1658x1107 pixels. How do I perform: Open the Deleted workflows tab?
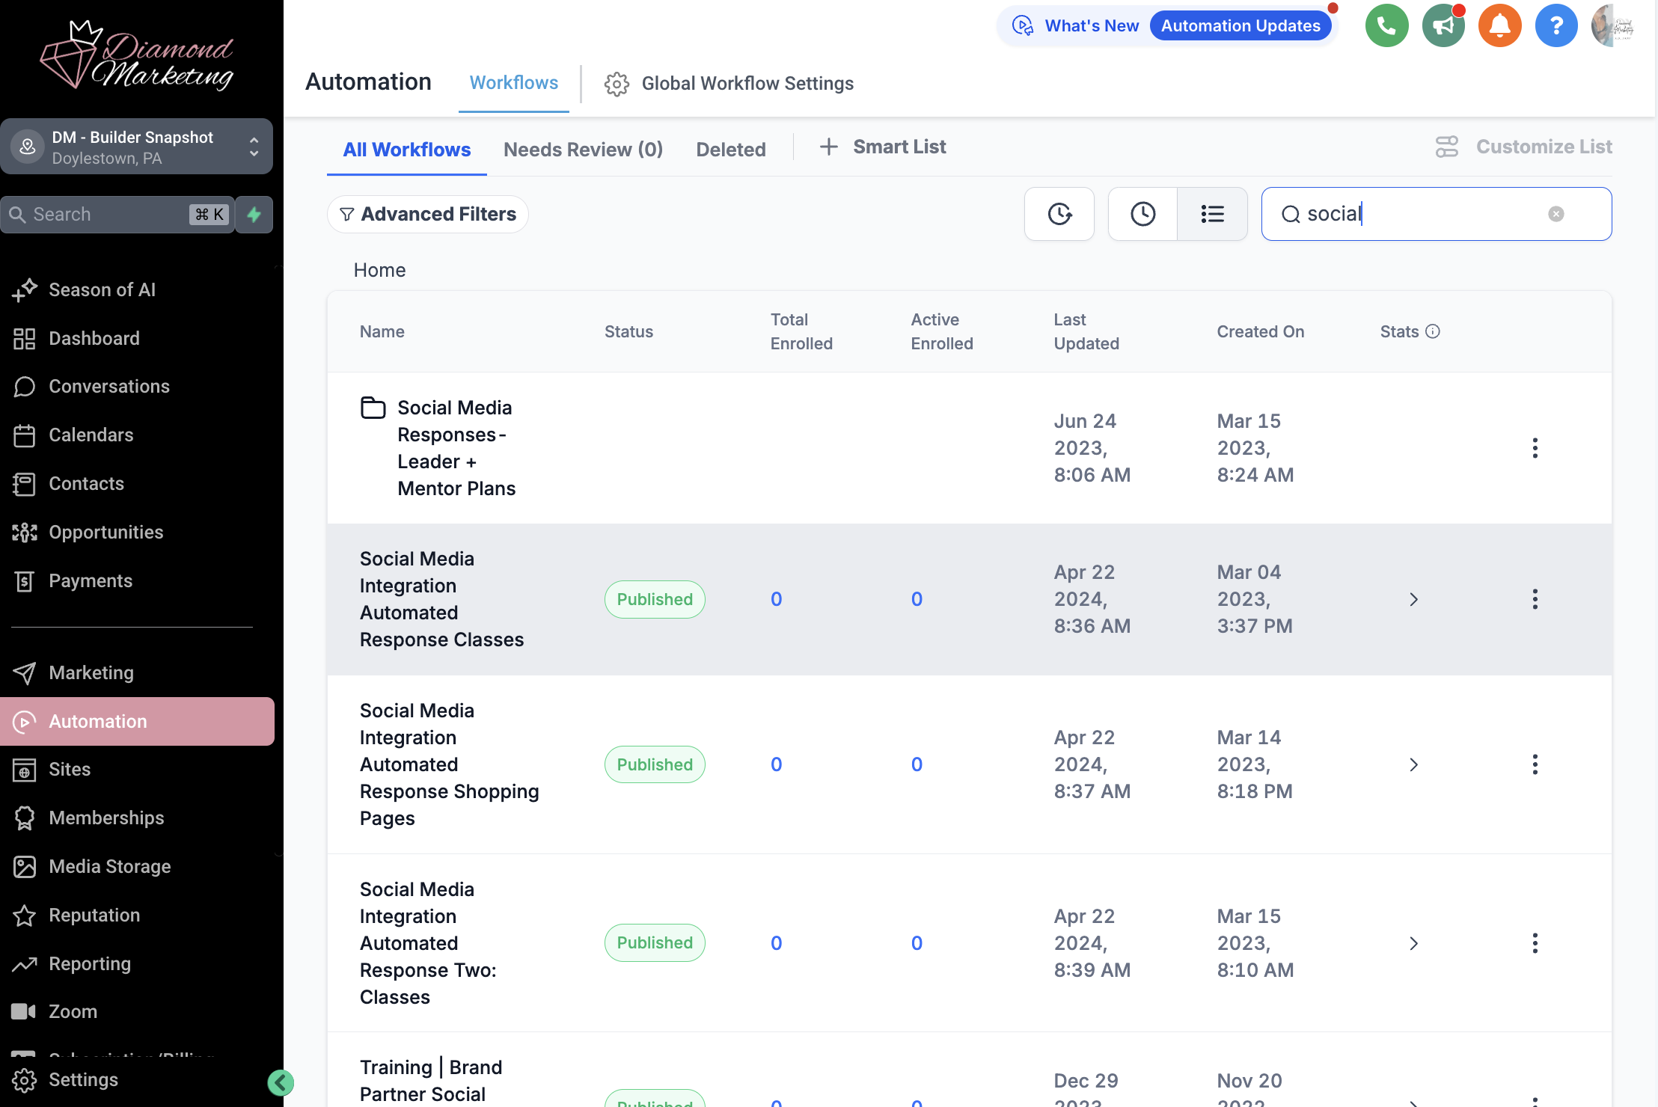pos(730,150)
